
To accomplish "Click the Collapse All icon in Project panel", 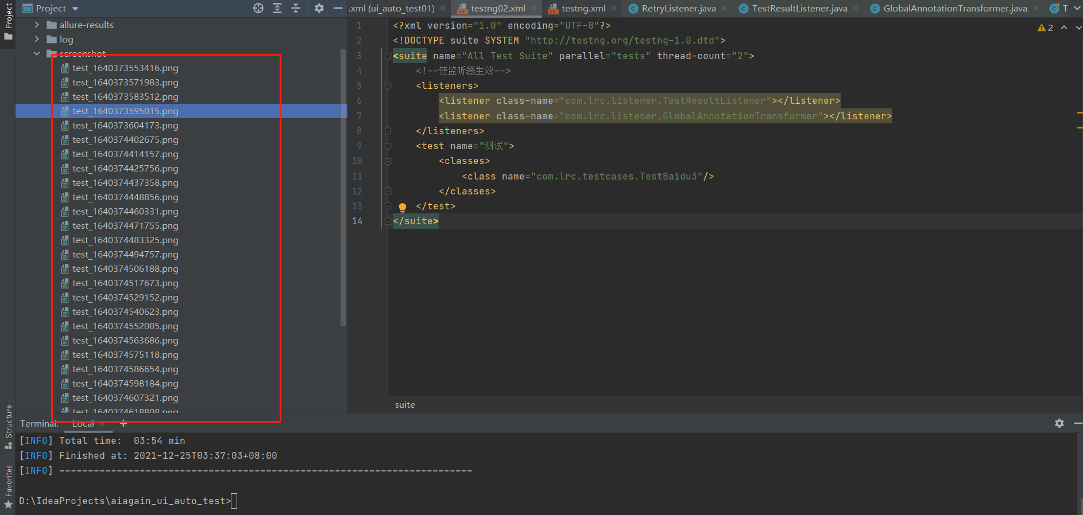I will tap(296, 8).
